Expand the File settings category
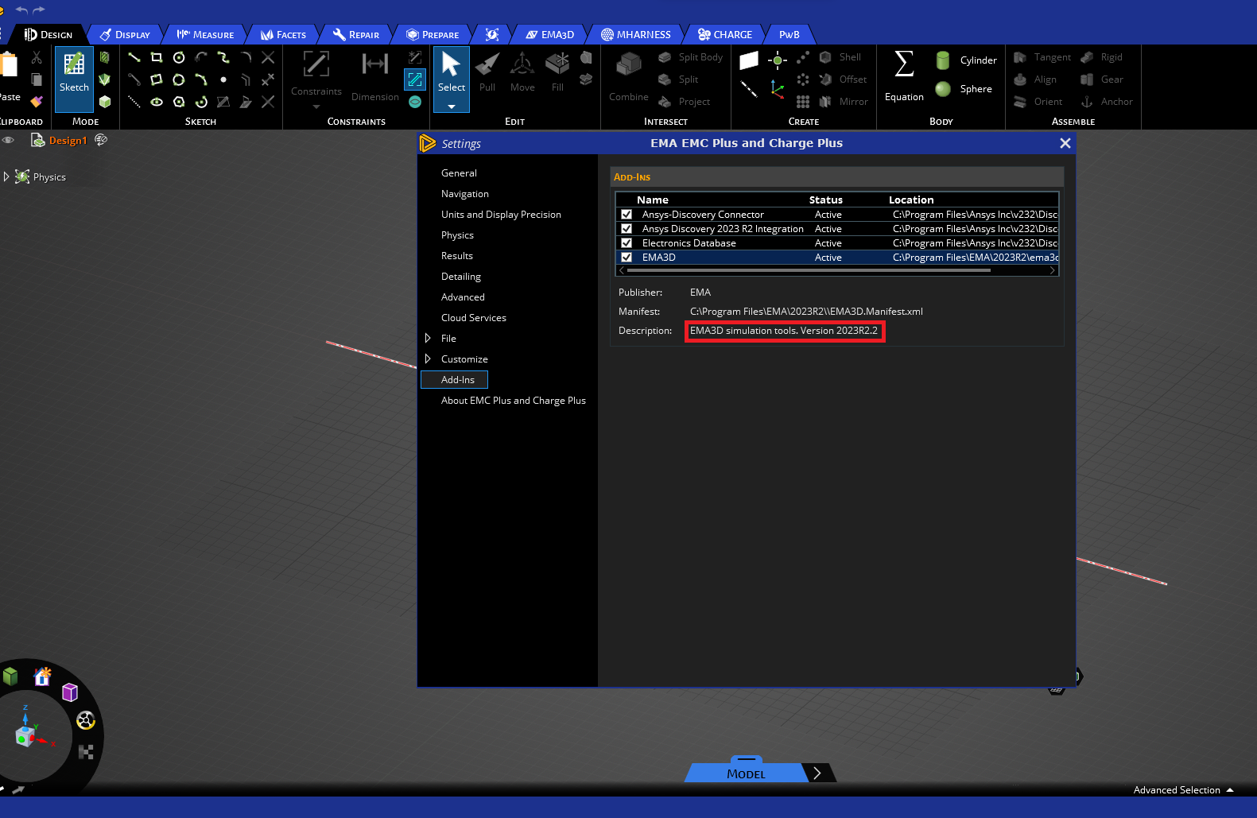The image size is (1257, 818). click(x=428, y=339)
